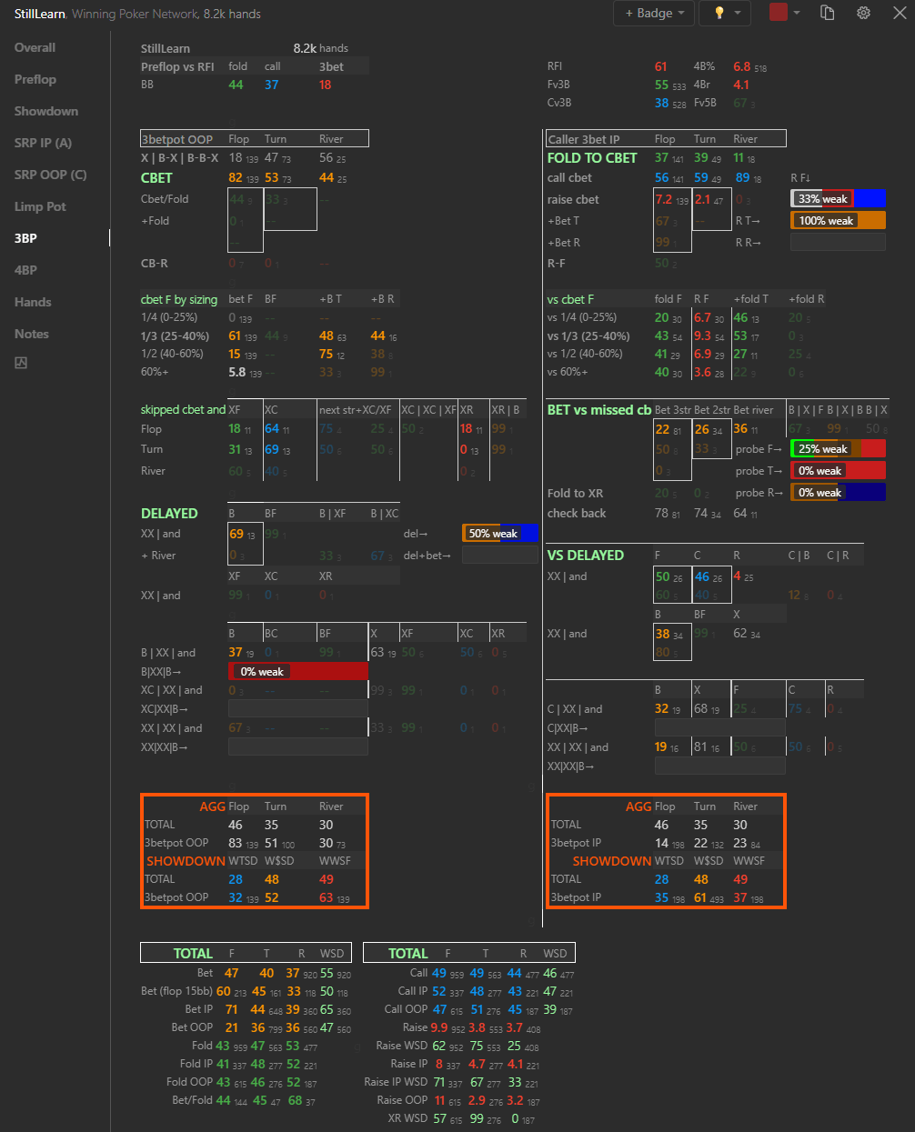Switch to the Preflop tab
The image size is (915, 1132).
[35, 79]
